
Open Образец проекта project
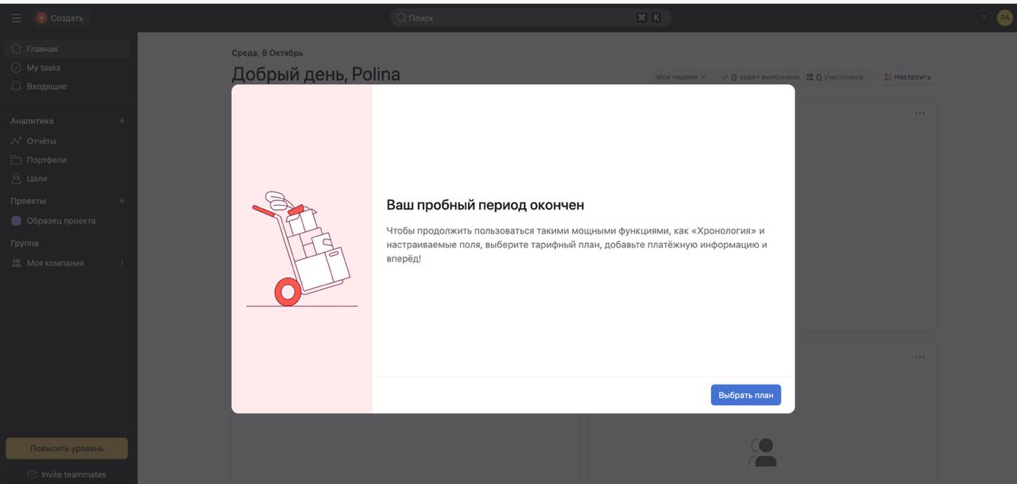pos(60,221)
